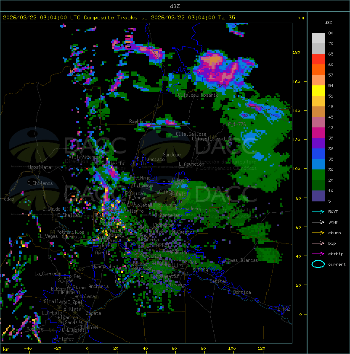This screenshot has height=354, width=350.
Task: Click the 'L_PAZ' map label
Action: tap(284, 309)
